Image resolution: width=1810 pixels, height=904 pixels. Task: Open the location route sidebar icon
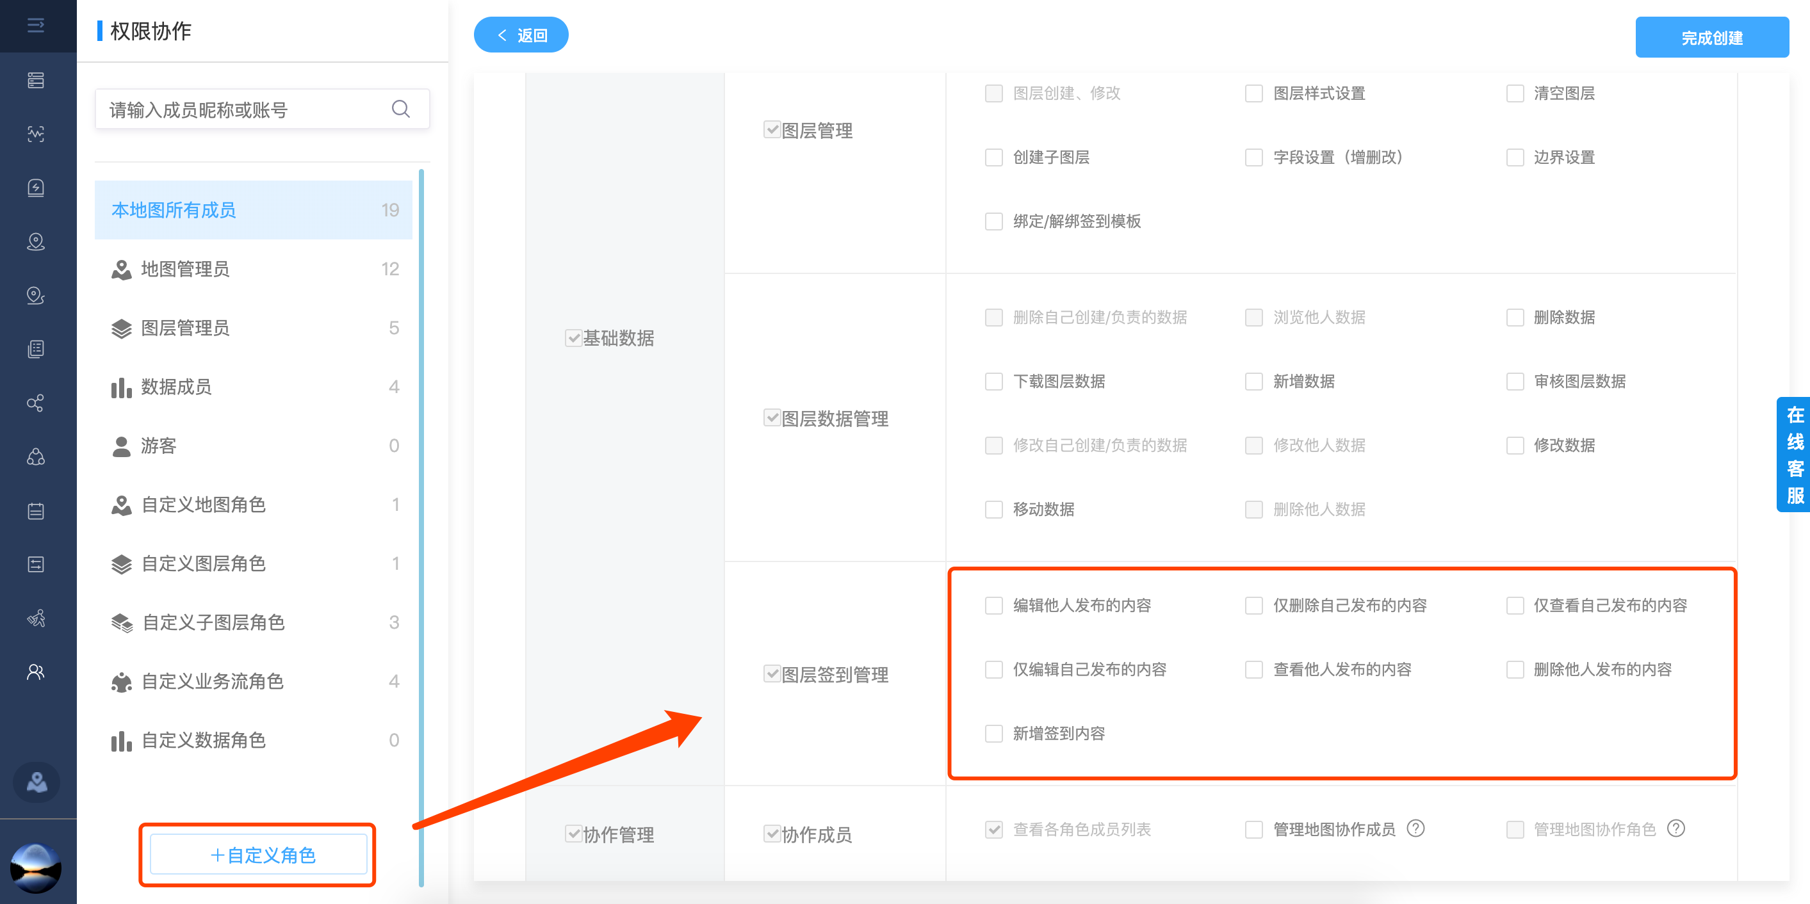tap(36, 295)
